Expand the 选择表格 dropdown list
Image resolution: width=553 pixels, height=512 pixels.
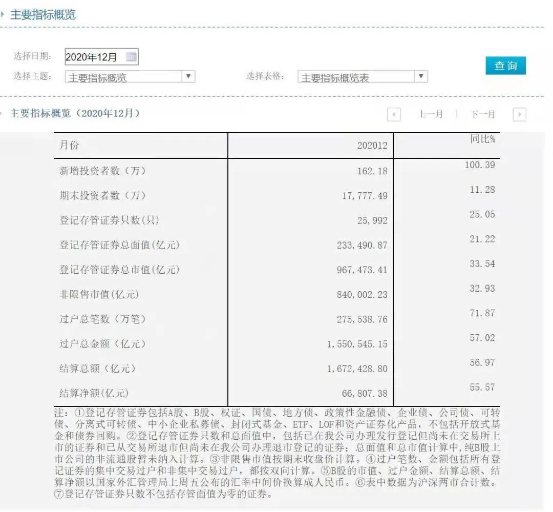click(420, 77)
